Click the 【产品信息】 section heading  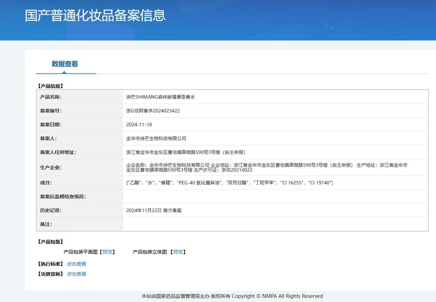pos(50,86)
